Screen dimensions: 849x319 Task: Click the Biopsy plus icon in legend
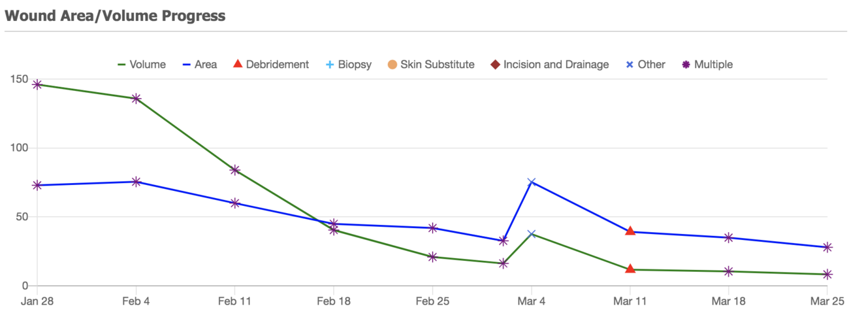pyautogui.click(x=330, y=64)
